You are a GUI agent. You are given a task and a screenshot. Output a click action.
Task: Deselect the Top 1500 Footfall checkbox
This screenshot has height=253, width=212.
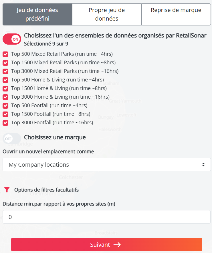click(x=5, y=114)
